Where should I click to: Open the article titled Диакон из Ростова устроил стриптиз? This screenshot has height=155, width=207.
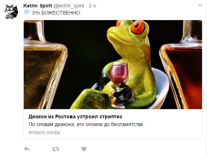(75, 117)
